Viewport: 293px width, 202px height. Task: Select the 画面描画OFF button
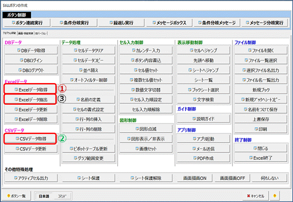click(232, 178)
